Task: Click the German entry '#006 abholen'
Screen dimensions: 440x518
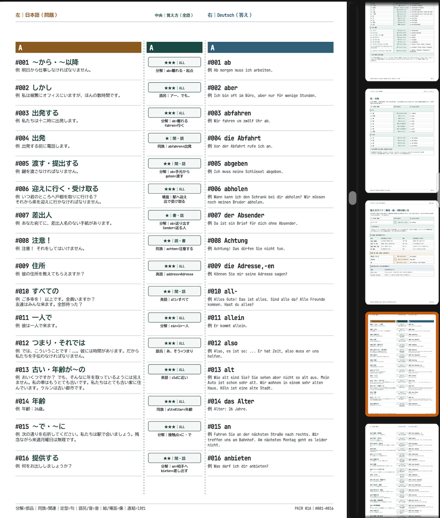Action: pos(227,189)
